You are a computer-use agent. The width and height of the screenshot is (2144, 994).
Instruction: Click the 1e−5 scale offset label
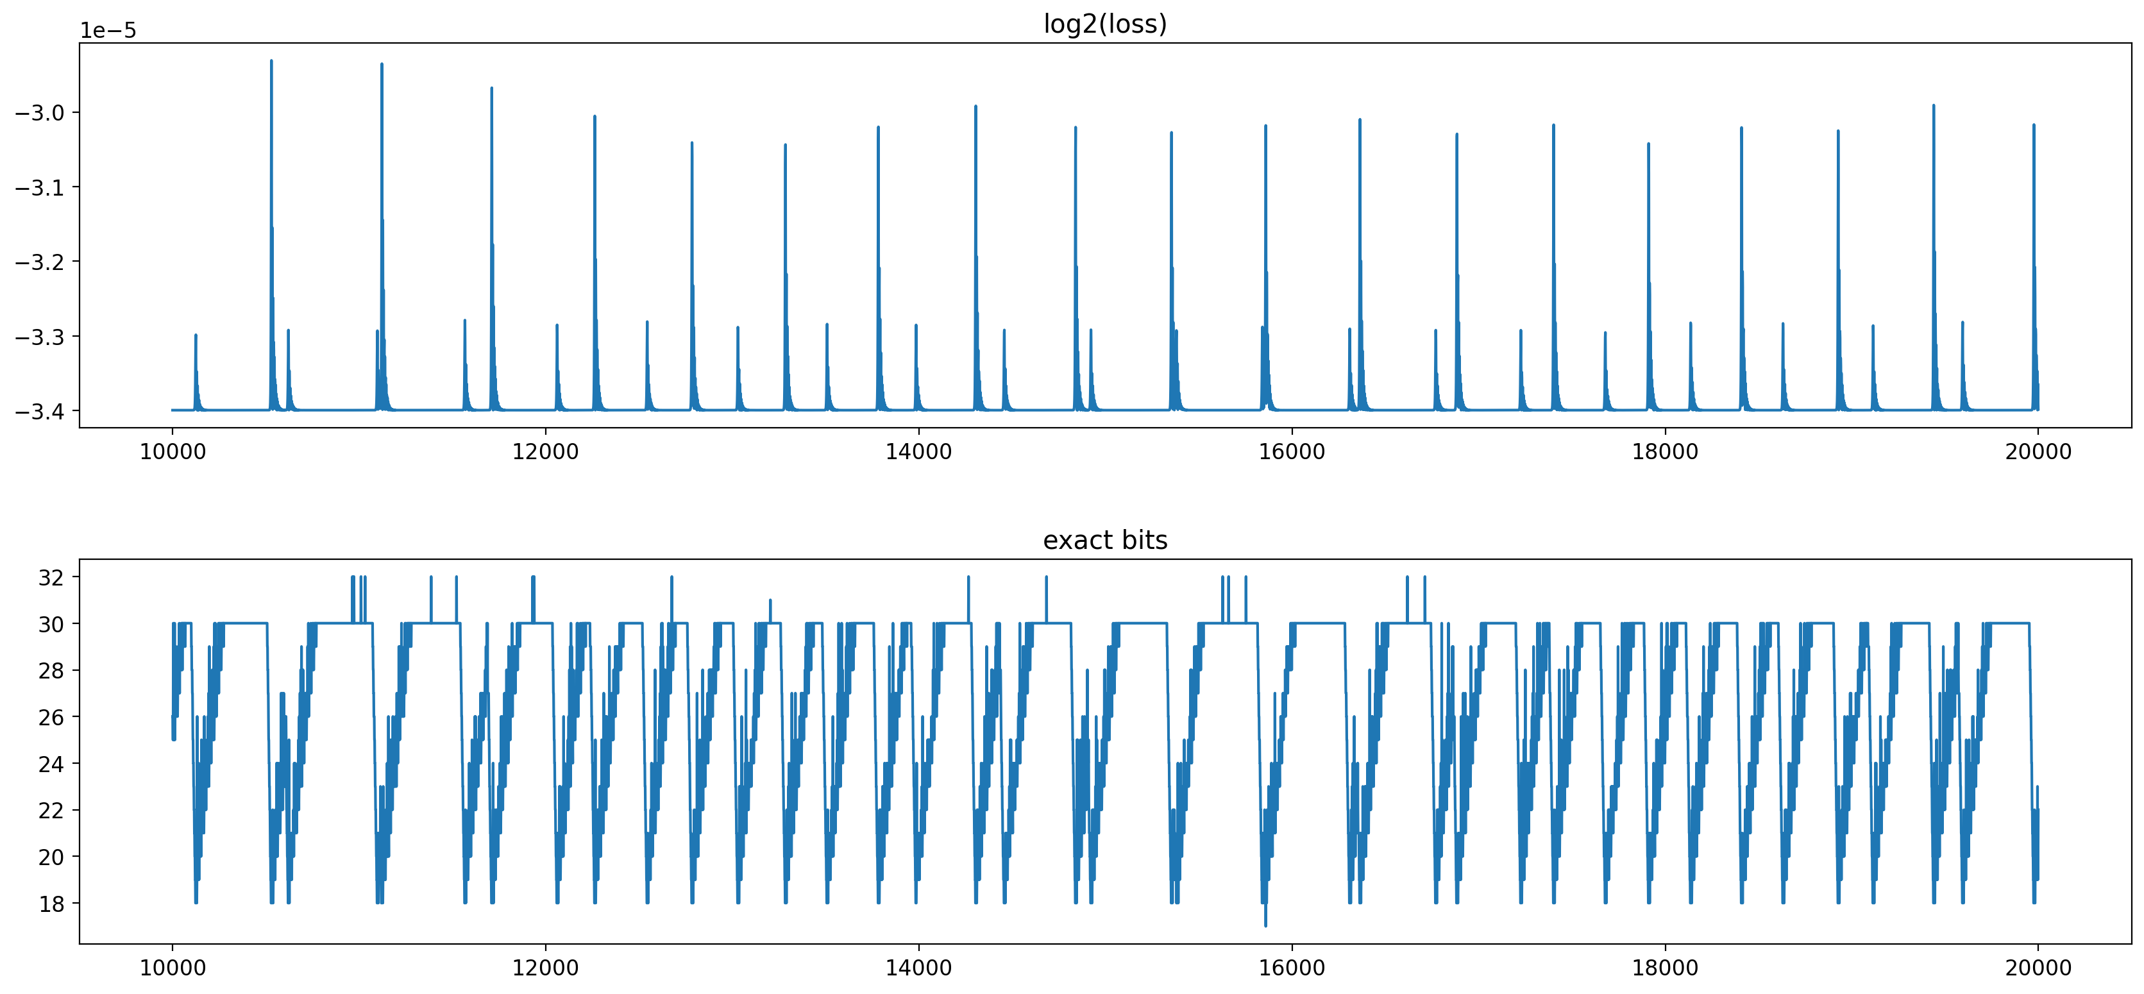108,31
